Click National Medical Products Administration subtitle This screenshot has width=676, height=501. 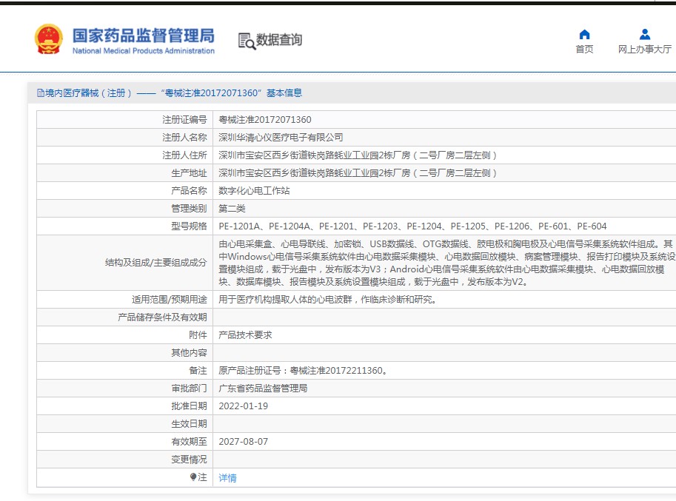click(143, 51)
